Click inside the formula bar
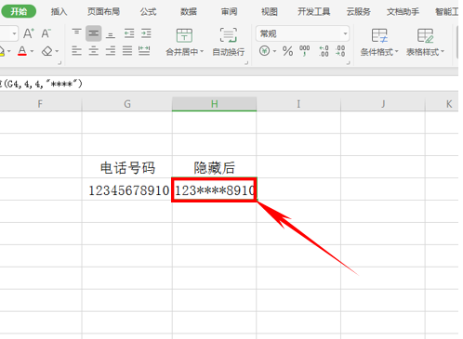The image size is (463, 339). pyautogui.click(x=230, y=84)
